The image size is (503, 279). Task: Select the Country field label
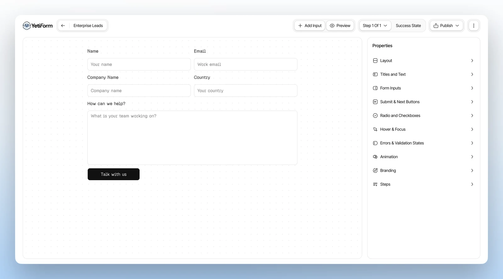coord(202,78)
